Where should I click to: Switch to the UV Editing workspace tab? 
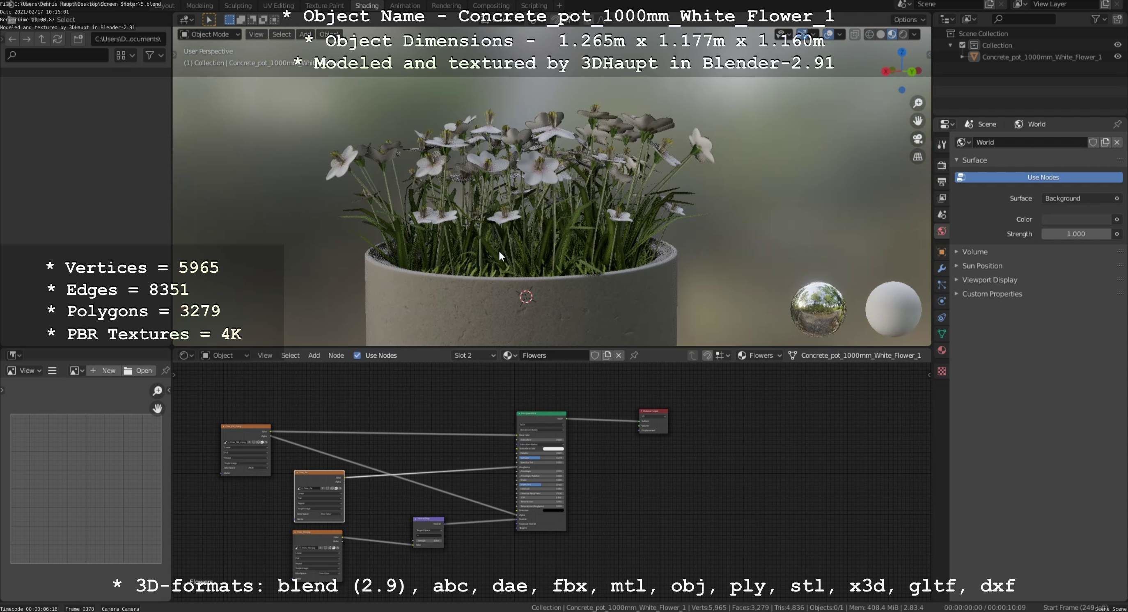[x=278, y=6]
